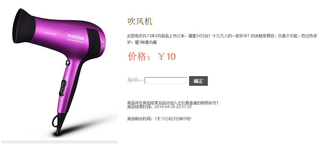Click the 购物车 auto-add notice line
The image size is (331, 149).
coord(173,103)
